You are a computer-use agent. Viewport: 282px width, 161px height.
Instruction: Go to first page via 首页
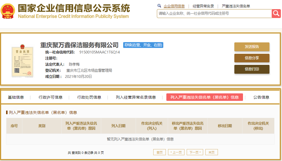pos(159,152)
